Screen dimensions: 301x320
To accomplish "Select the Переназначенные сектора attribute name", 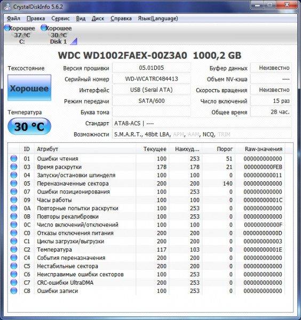I will 73,183.
